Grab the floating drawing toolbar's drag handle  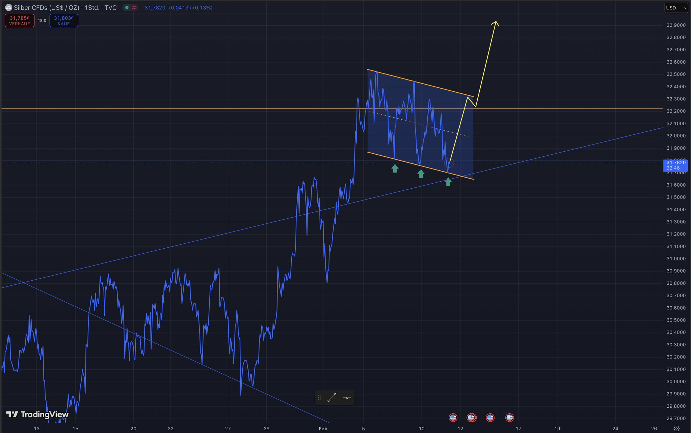[319, 398]
